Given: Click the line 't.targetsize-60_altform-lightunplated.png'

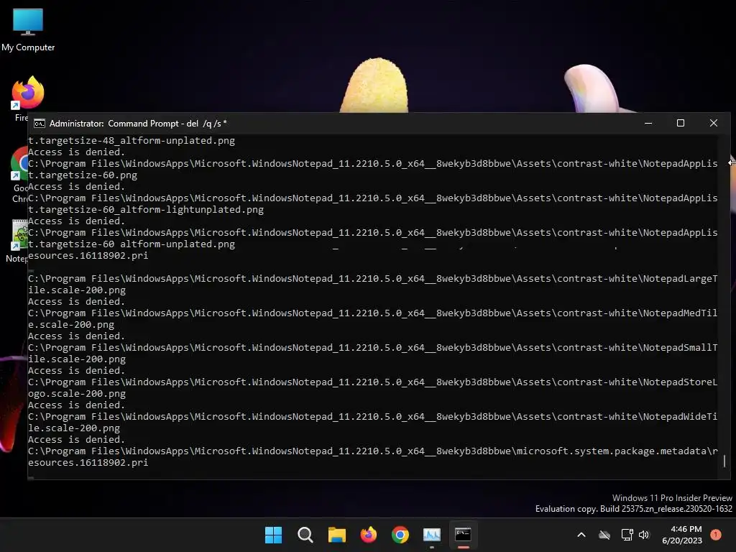Looking at the screenshot, I should pos(145,209).
